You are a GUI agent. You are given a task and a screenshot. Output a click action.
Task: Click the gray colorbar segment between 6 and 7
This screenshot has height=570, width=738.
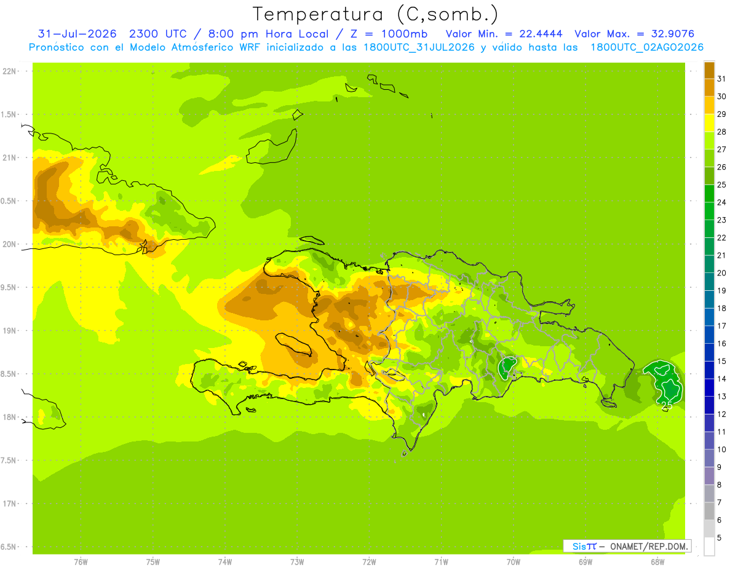709,511
